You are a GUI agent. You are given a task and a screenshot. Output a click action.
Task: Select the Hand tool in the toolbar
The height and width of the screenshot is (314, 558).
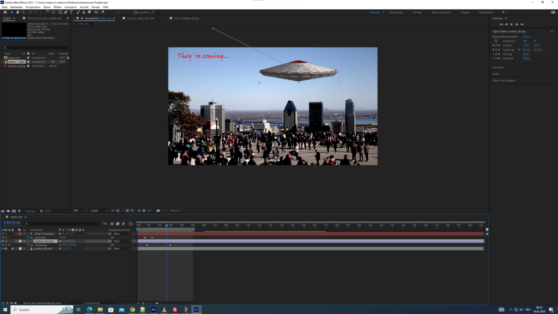17,12
